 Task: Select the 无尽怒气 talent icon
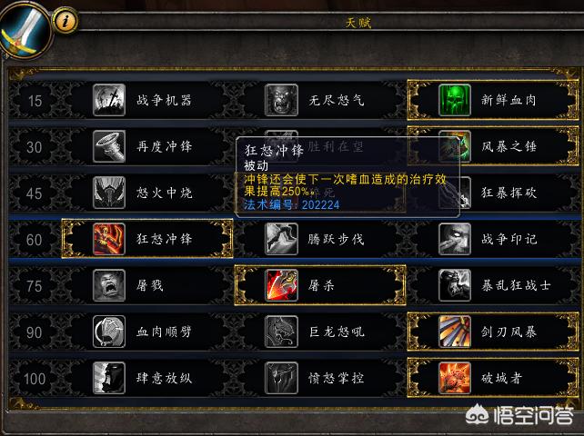pos(281,100)
